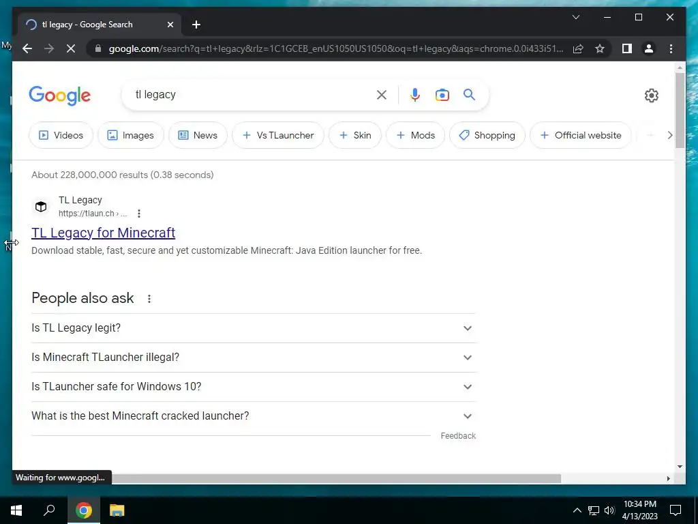Open the clock showing 10:34 PM

pyautogui.click(x=639, y=510)
